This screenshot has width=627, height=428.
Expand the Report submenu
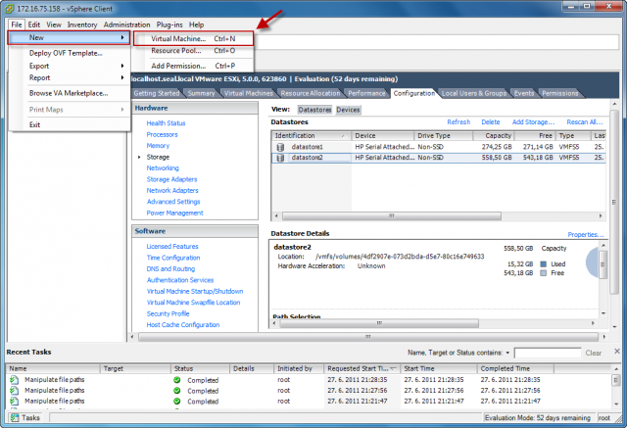pos(122,78)
